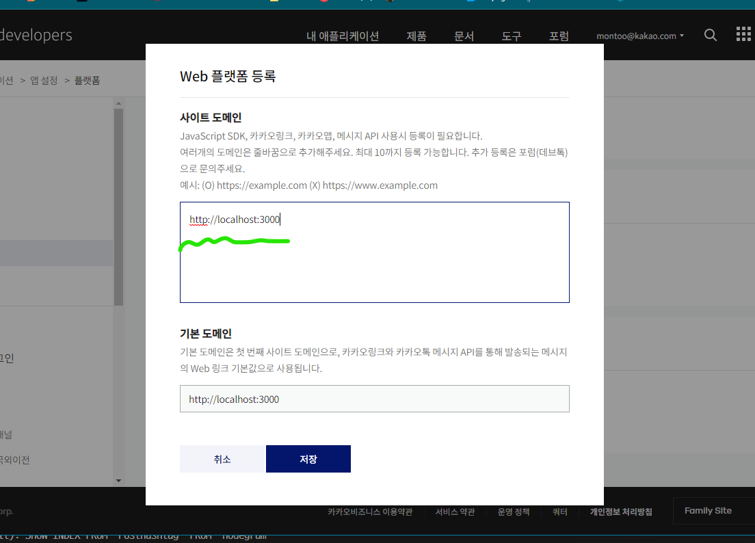
Task: Open 운영 정책 footer link
Action: 514,512
